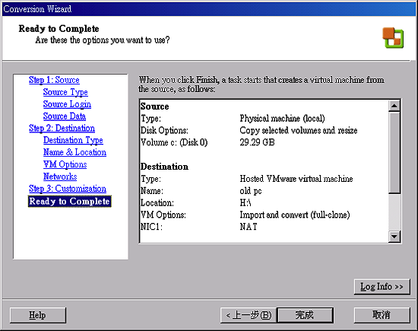Cancel wizard with 取消 button
Viewport: 418px width, 331px height.
[382, 315]
